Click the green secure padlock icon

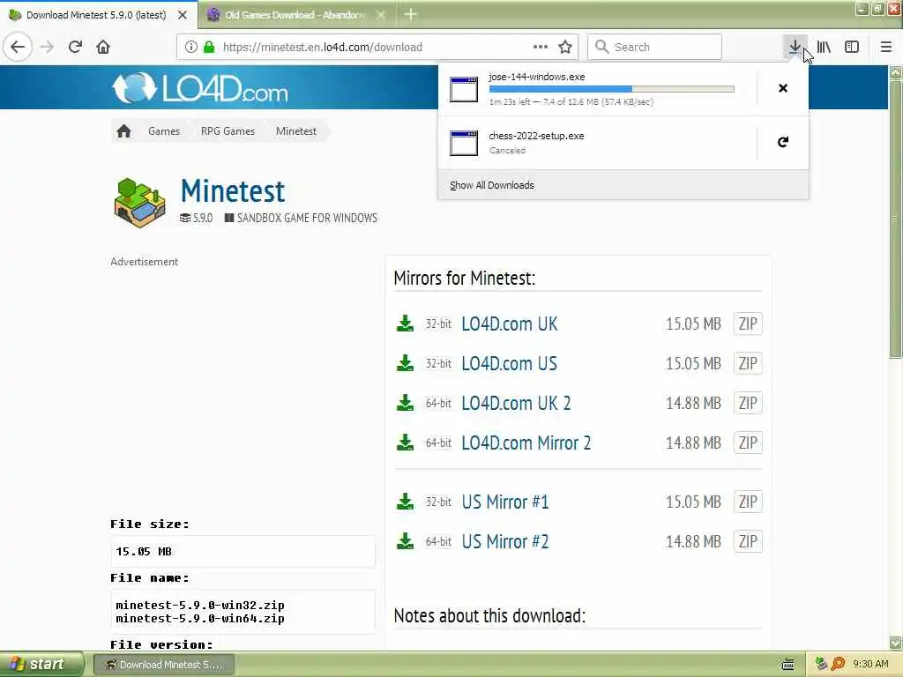pyautogui.click(x=209, y=47)
